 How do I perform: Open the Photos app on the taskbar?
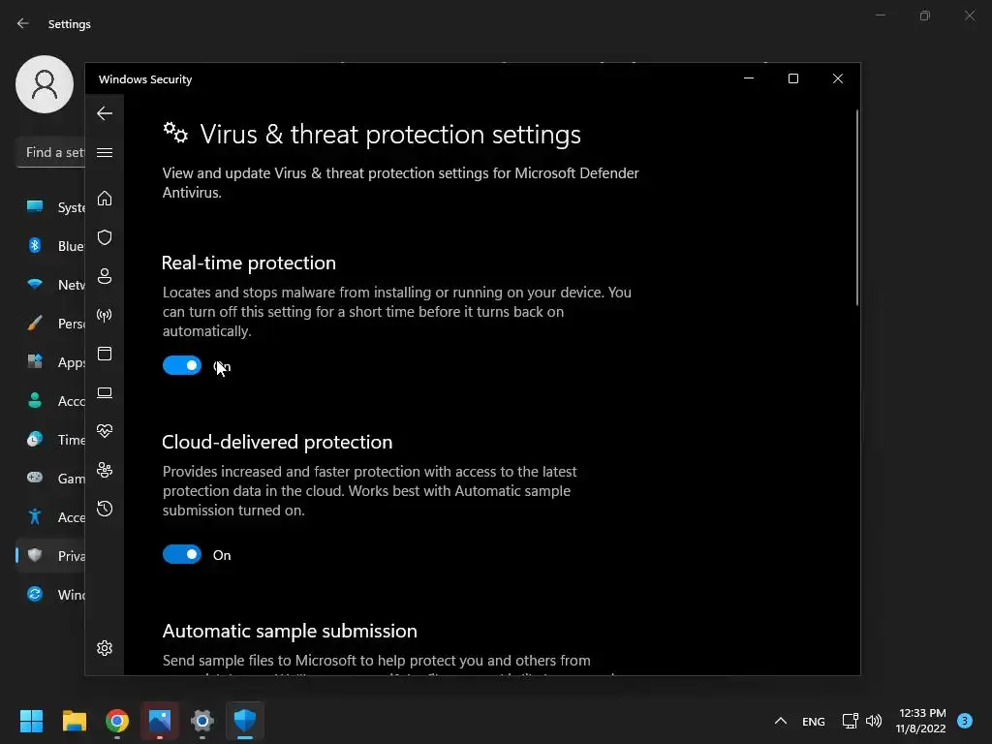[x=160, y=721]
